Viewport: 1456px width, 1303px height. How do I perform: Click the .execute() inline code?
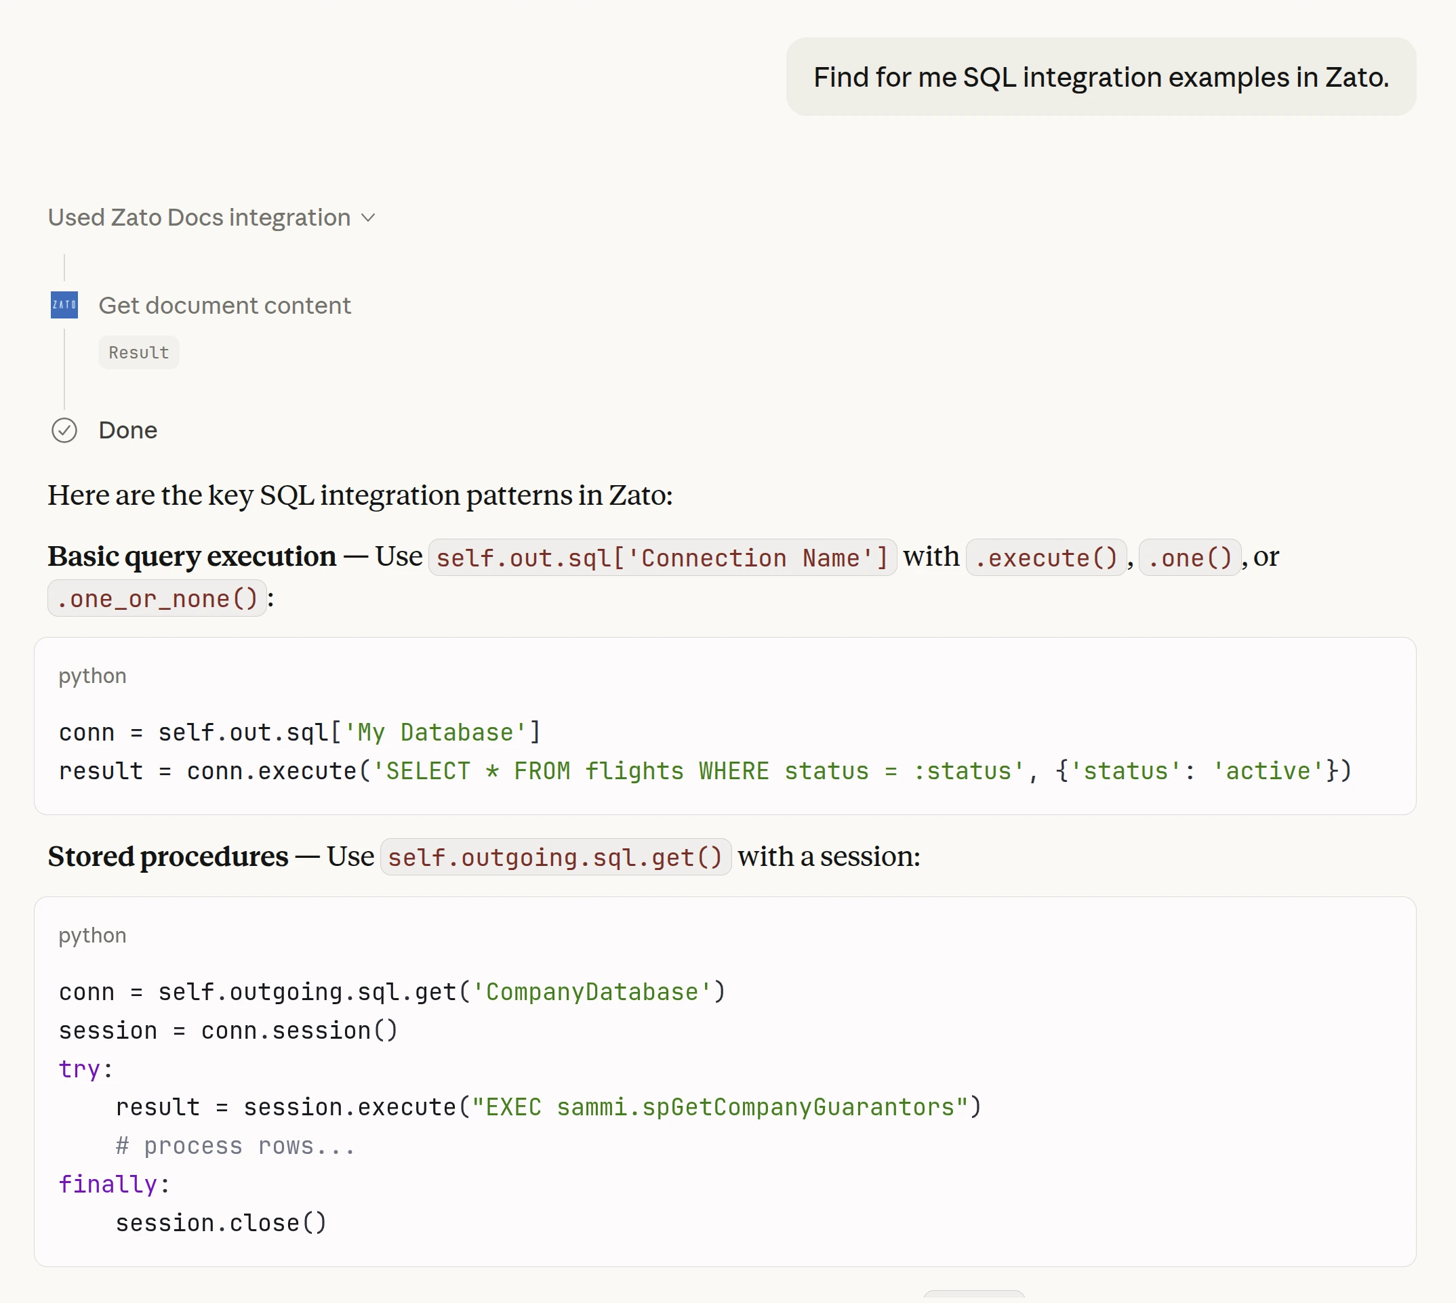(x=1046, y=558)
